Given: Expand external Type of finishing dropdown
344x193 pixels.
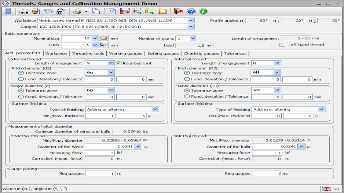Looking at the screenshot, I should [155, 109].
